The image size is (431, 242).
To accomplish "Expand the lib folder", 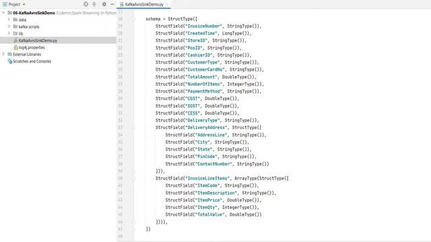I will 9,33.
